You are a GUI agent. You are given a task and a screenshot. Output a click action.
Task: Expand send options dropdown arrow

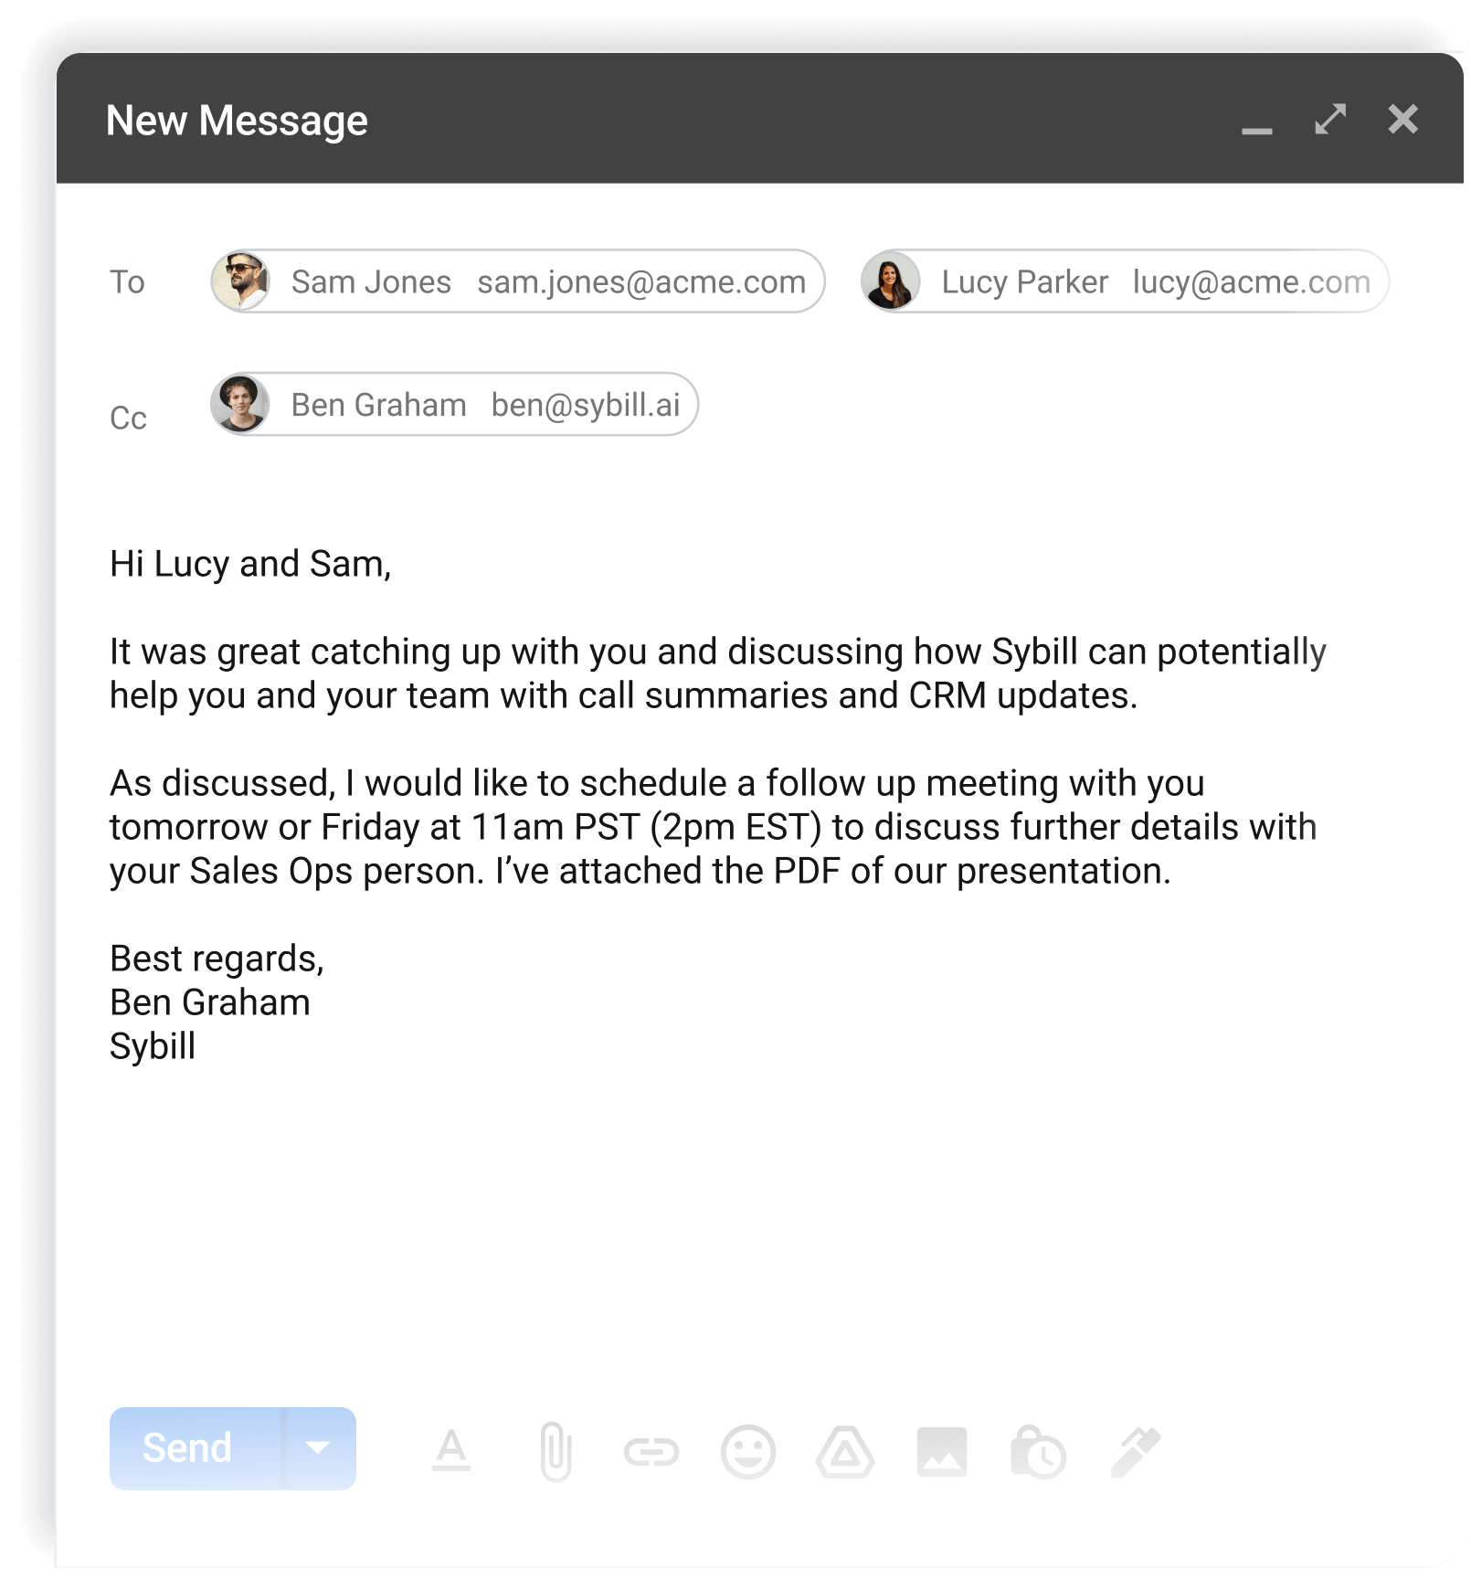coord(318,1448)
